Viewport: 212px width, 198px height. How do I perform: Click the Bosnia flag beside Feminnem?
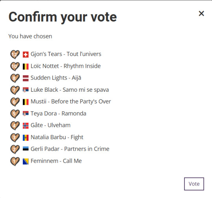pyautogui.click(x=26, y=161)
